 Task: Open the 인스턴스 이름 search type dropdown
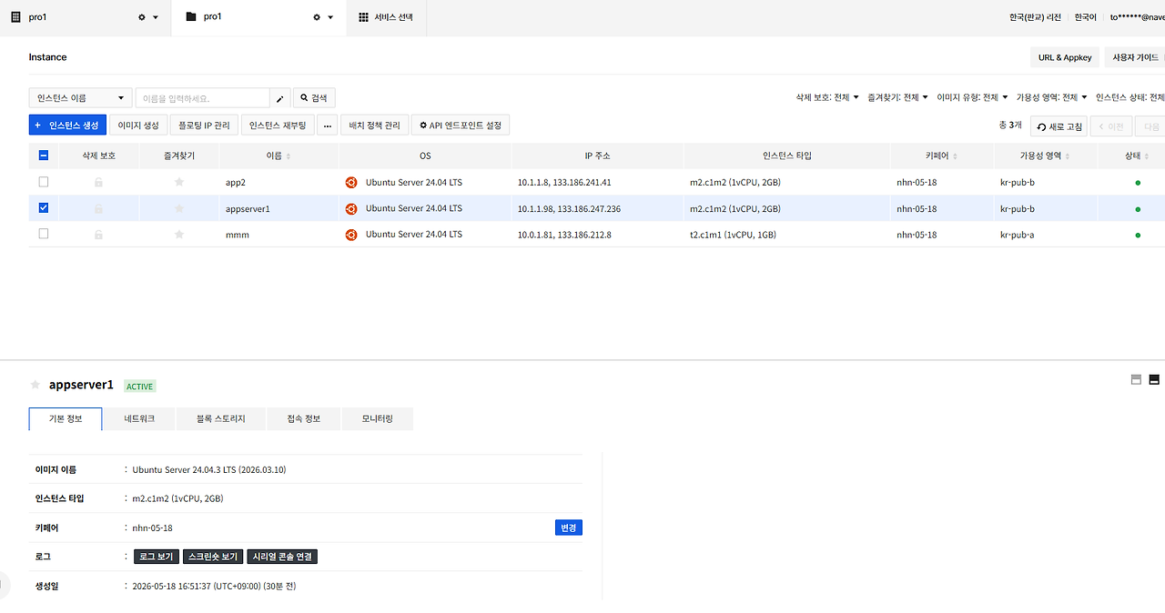(x=81, y=98)
